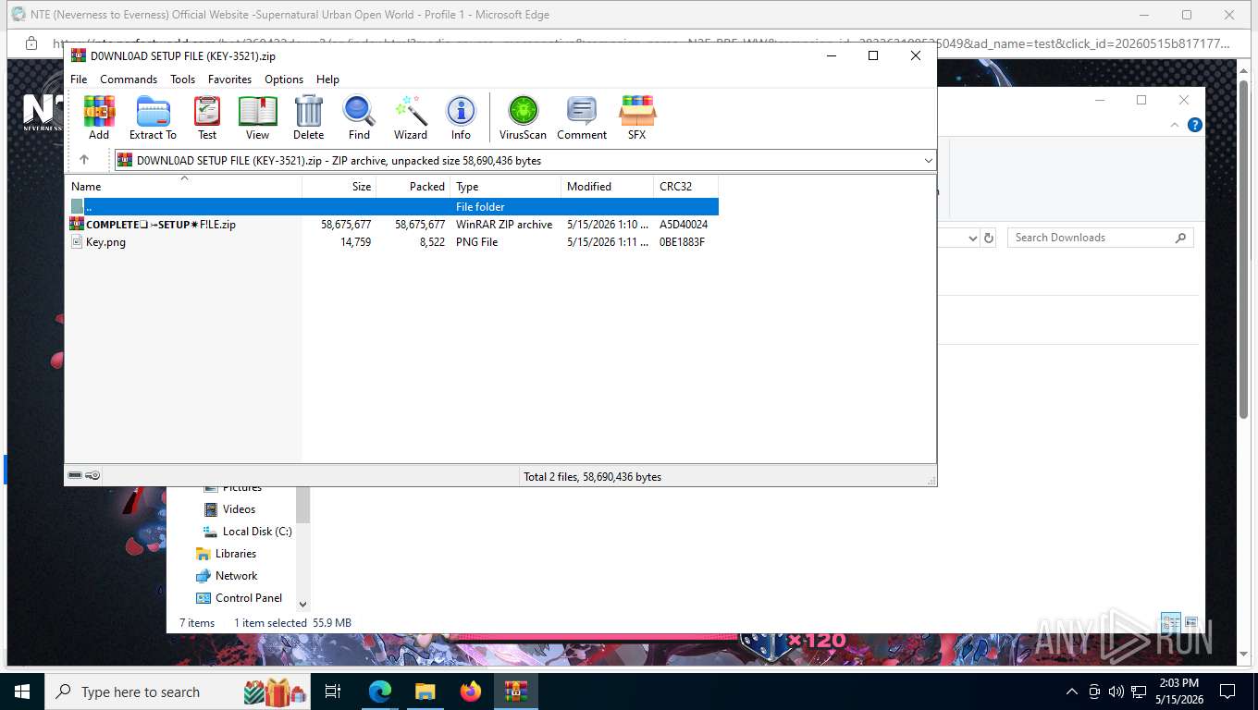The image size is (1258, 710).
Task: Open the Windows Start menu
Action: [21, 692]
